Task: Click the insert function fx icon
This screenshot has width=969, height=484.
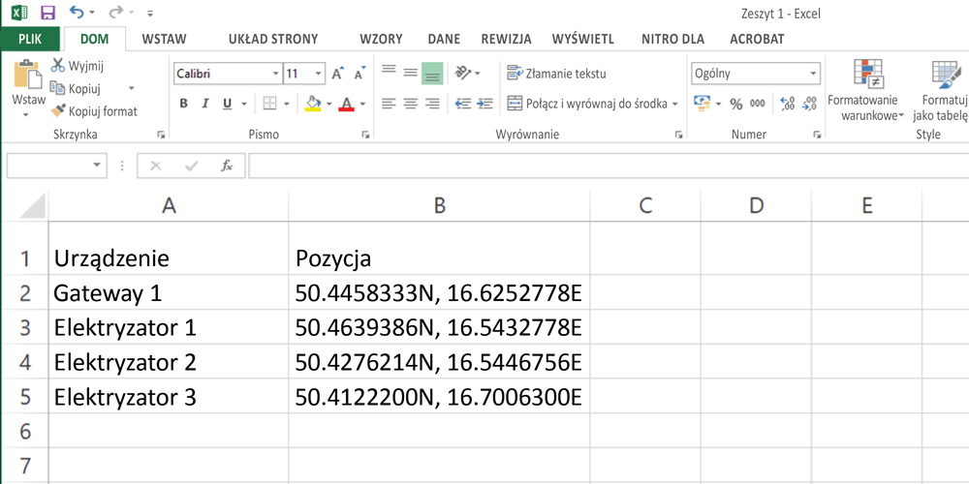Action: 227,166
